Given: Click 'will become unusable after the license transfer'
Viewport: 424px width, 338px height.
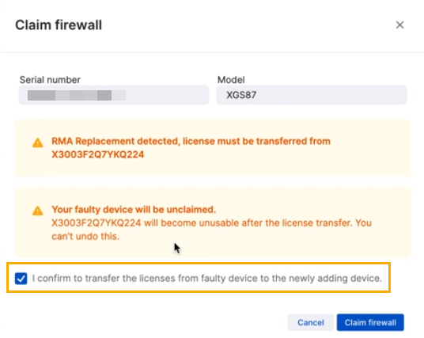Looking at the screenshot, I should pyautogui.click(x=247, y=223).
